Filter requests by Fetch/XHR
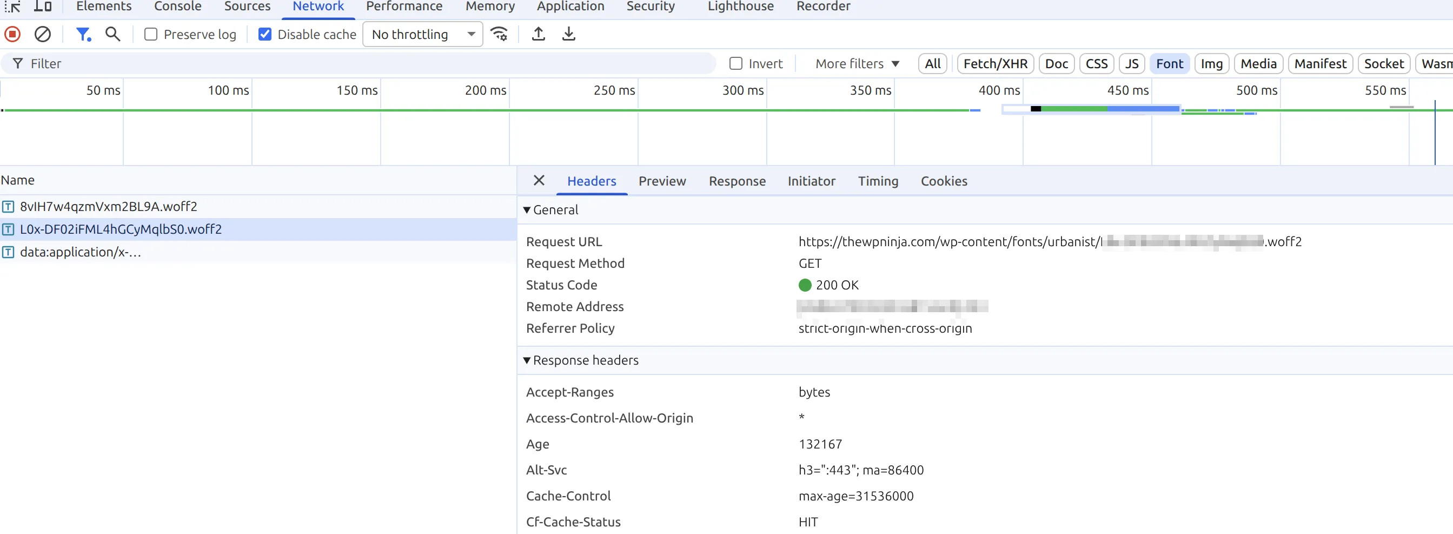The height and width of the screenshot is (534, 1453). click(994, 64)
